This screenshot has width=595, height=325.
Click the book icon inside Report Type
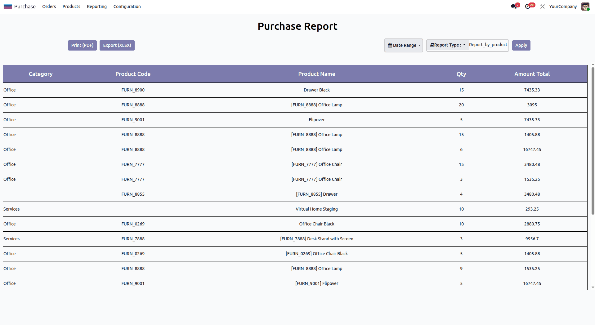pos(432,45)
